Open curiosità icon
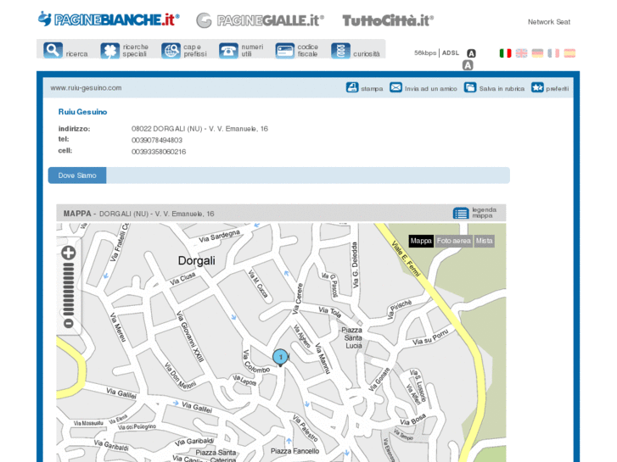The height and width of the screenshot is (462, 617). pyautogui.click(x=340, y=51)
